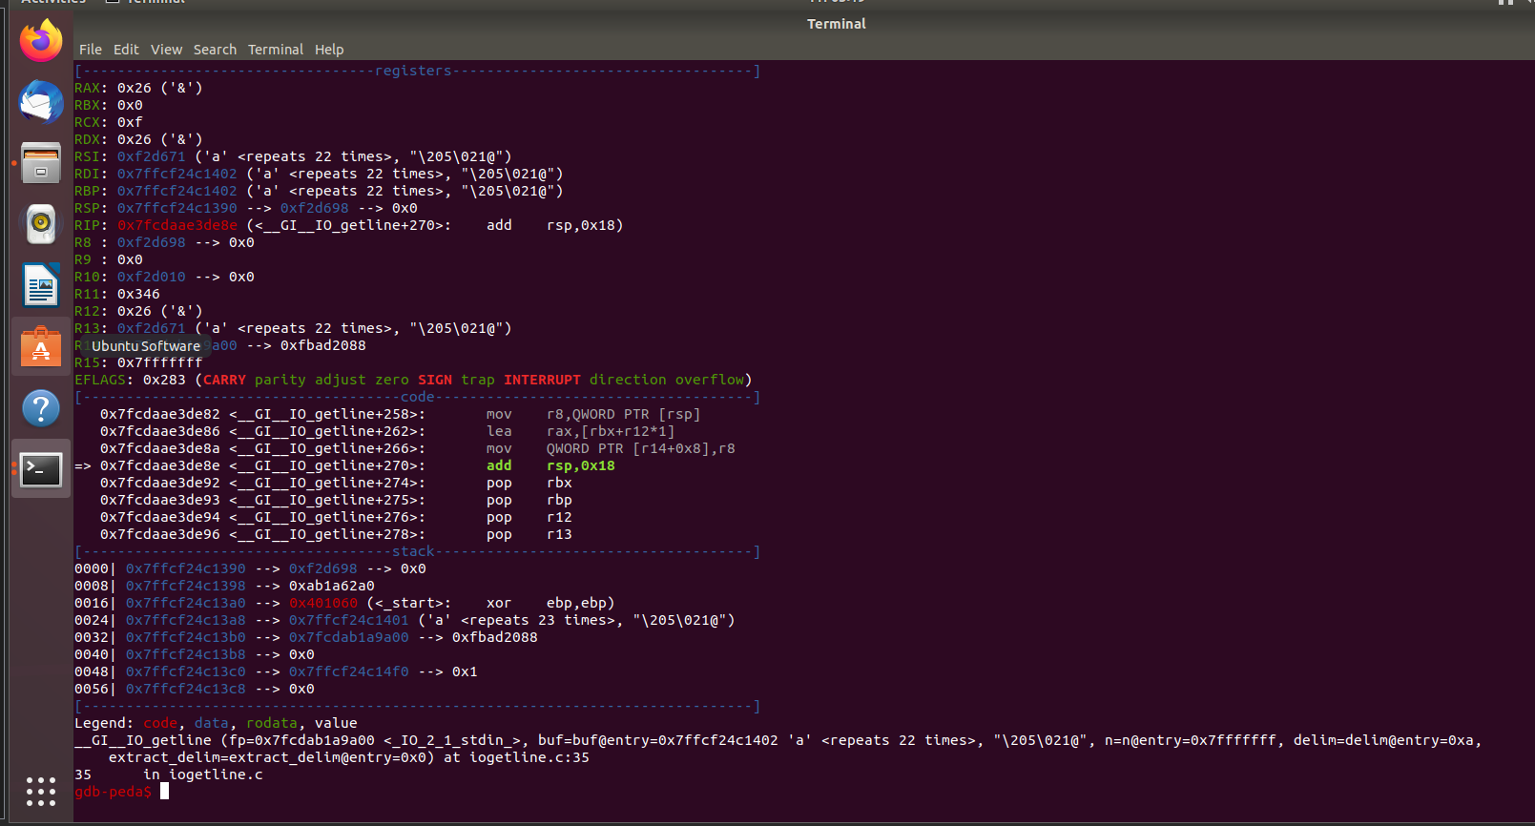This screenshot has height=826, width=1535.
Task: Open Firefox from the dock
Action: pos(41,41)
